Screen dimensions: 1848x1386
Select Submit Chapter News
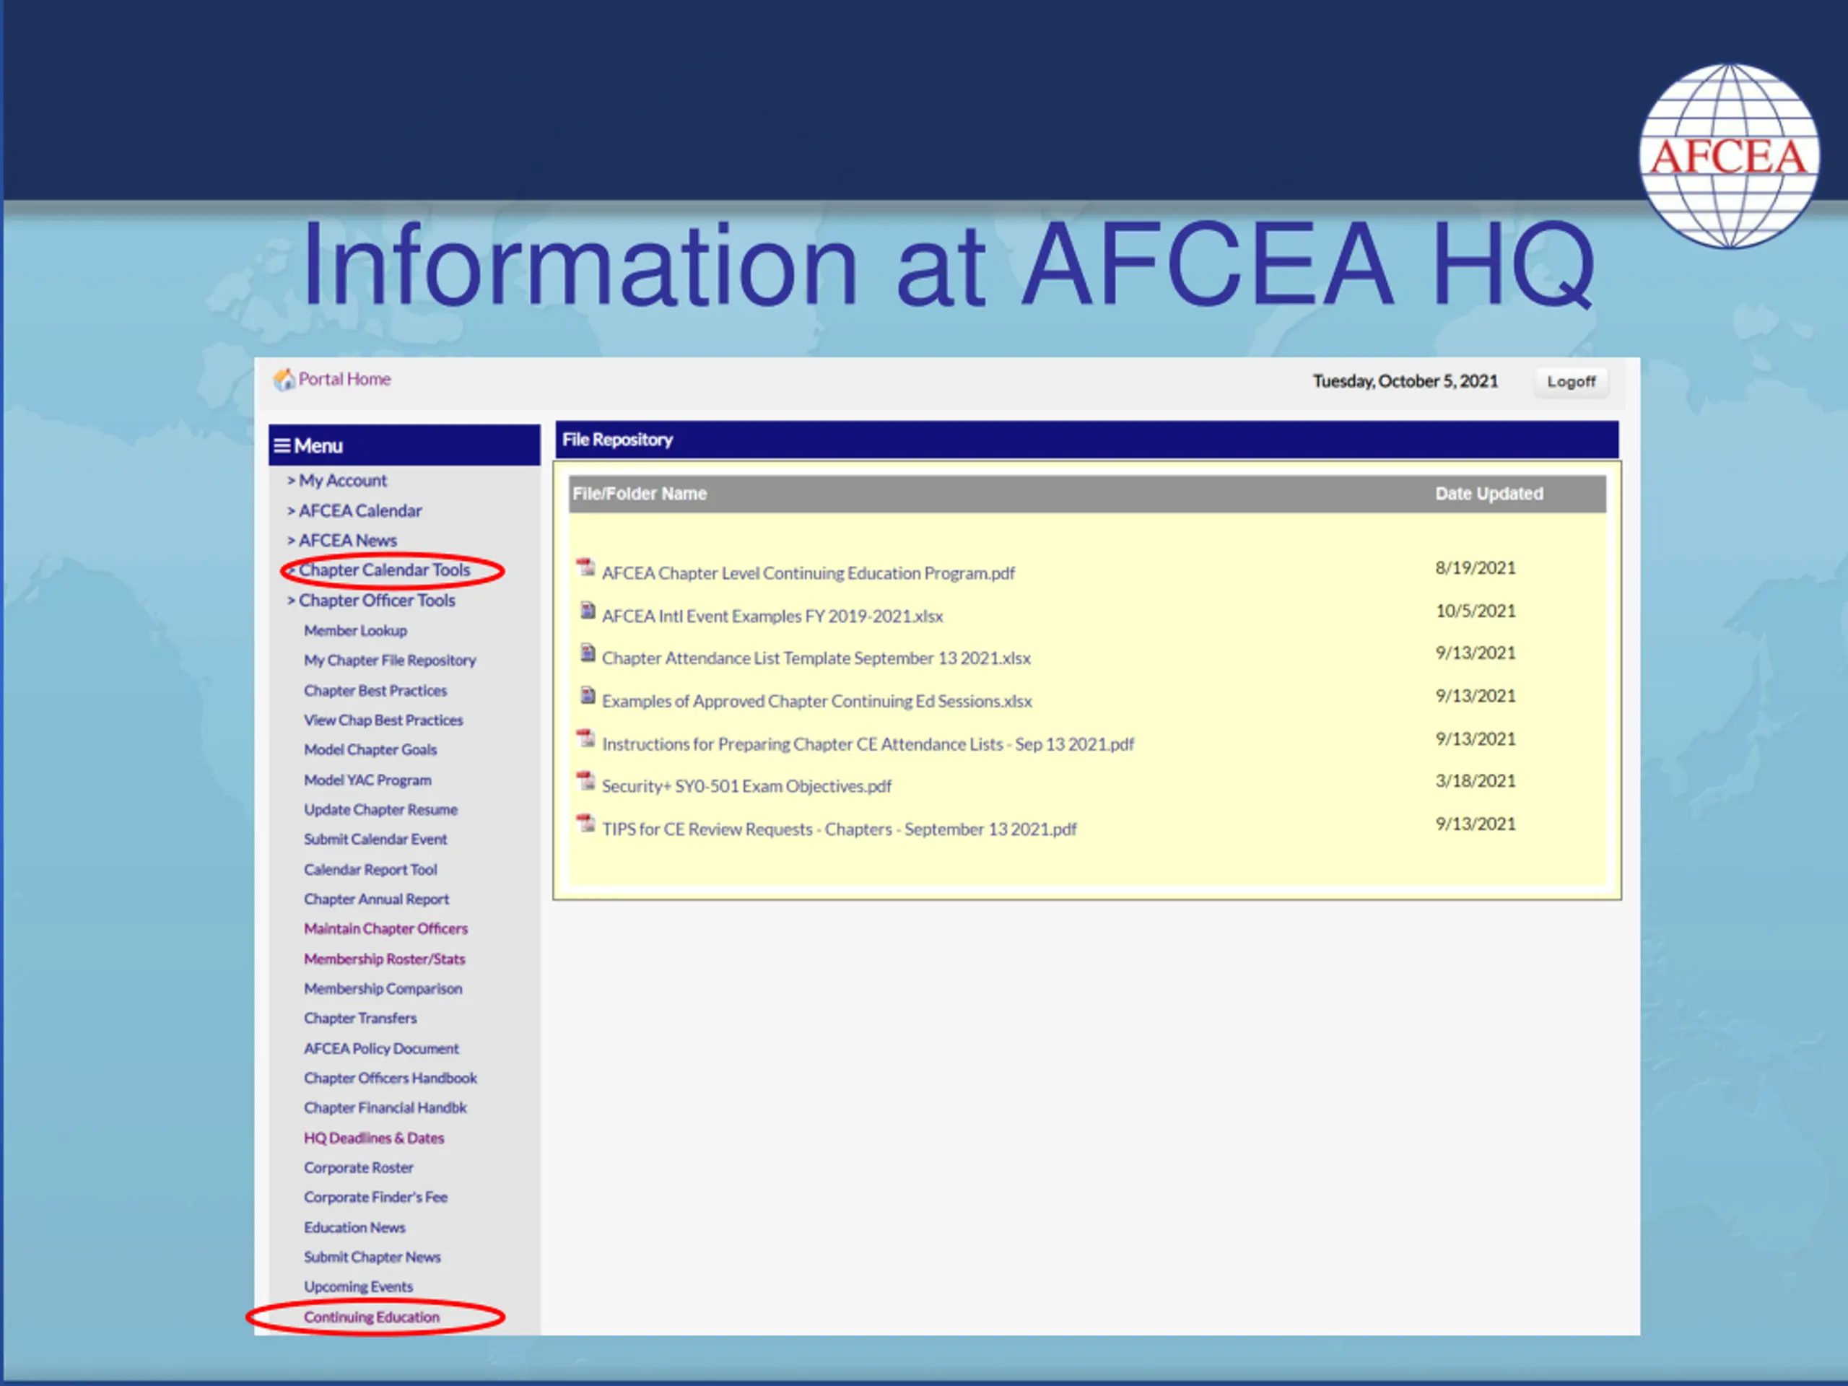[372, 1257]
